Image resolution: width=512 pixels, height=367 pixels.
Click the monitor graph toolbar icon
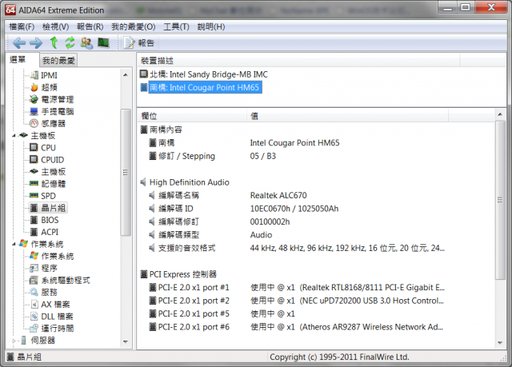click(x=103, y=42)
